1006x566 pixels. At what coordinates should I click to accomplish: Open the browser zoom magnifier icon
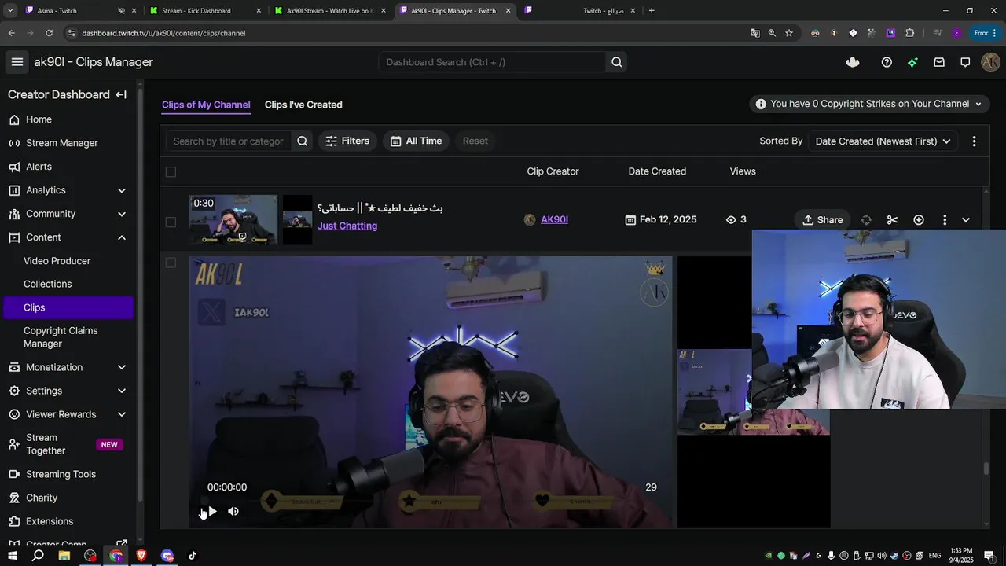pyautogui.click(x=772, y=33)
